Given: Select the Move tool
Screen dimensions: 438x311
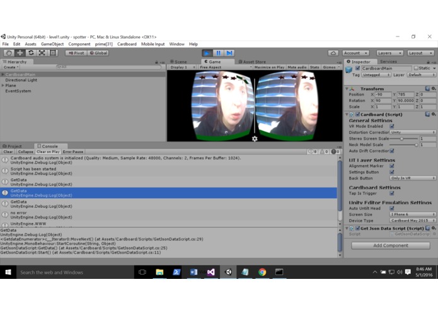Looking at the screenshot, I should [x=20, y=53].
